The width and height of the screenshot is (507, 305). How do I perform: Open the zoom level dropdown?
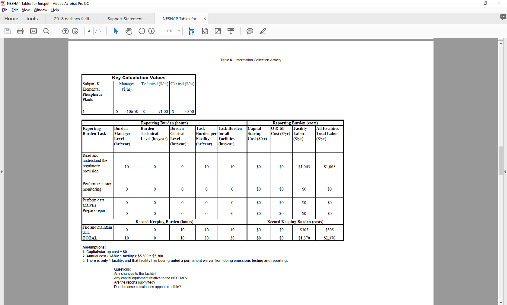(179, 31)
